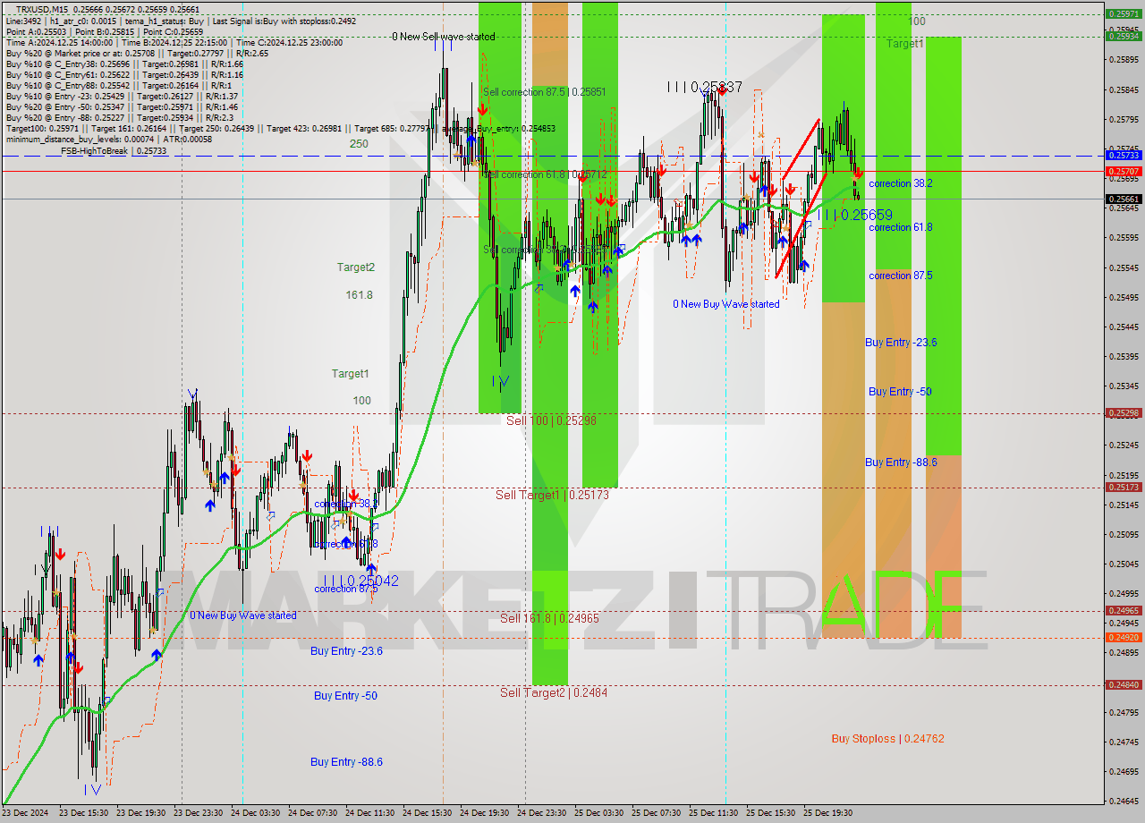
Task: Select the 'Buy %10 @ C_Entry61' info line
Action: pos(124,75)
